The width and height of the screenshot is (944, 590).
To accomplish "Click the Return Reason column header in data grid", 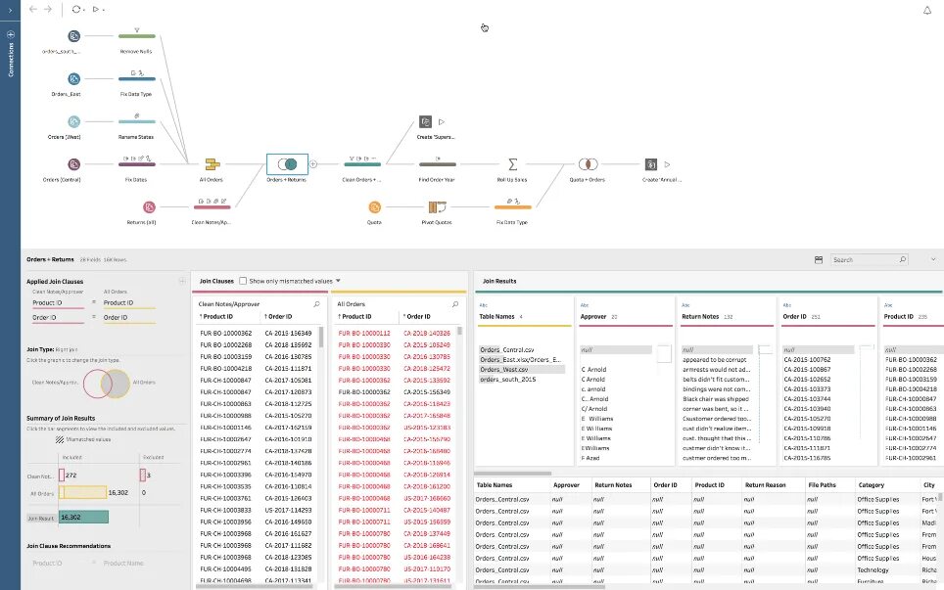I will tap(765, 484).
